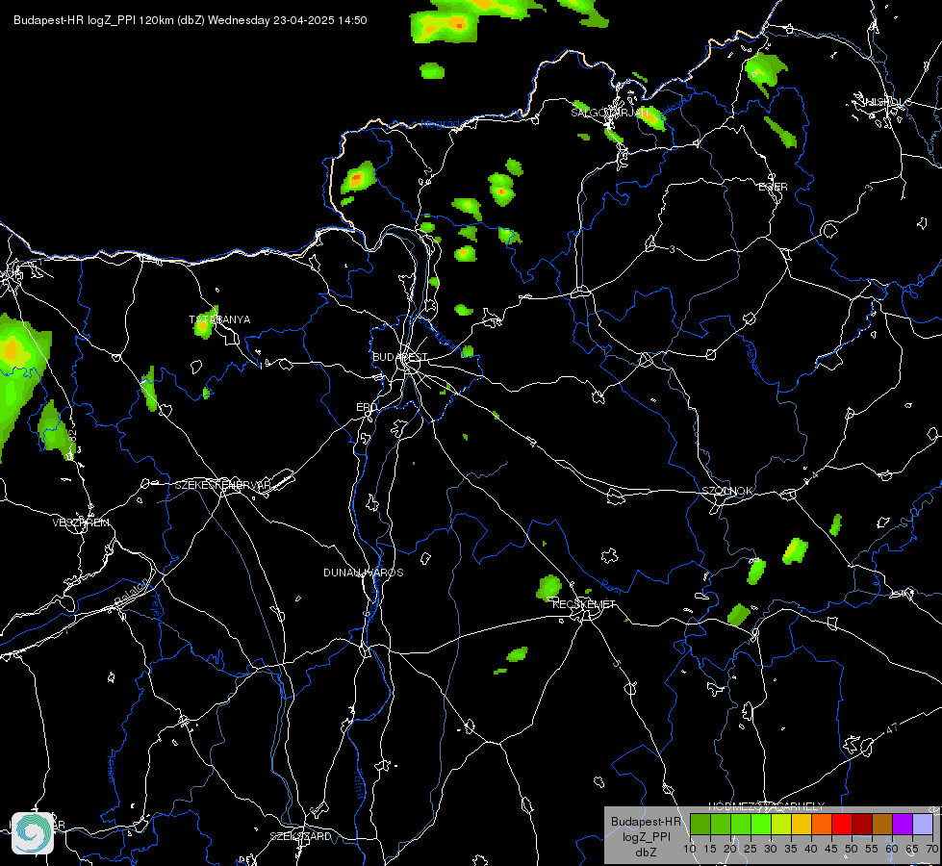
Task: Click the legend tick value 55
Action: tap(872, 849)
